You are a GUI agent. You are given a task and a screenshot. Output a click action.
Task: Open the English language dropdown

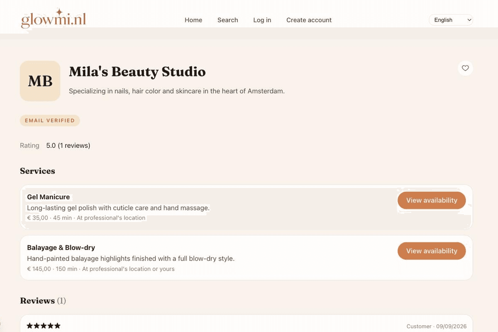pos(451,20)
